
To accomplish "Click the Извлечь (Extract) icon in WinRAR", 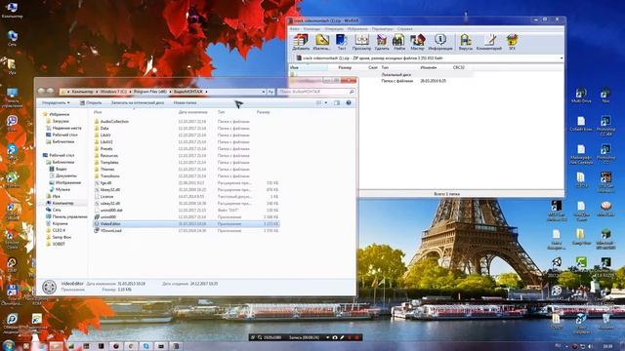I will (x=321, y=42).
